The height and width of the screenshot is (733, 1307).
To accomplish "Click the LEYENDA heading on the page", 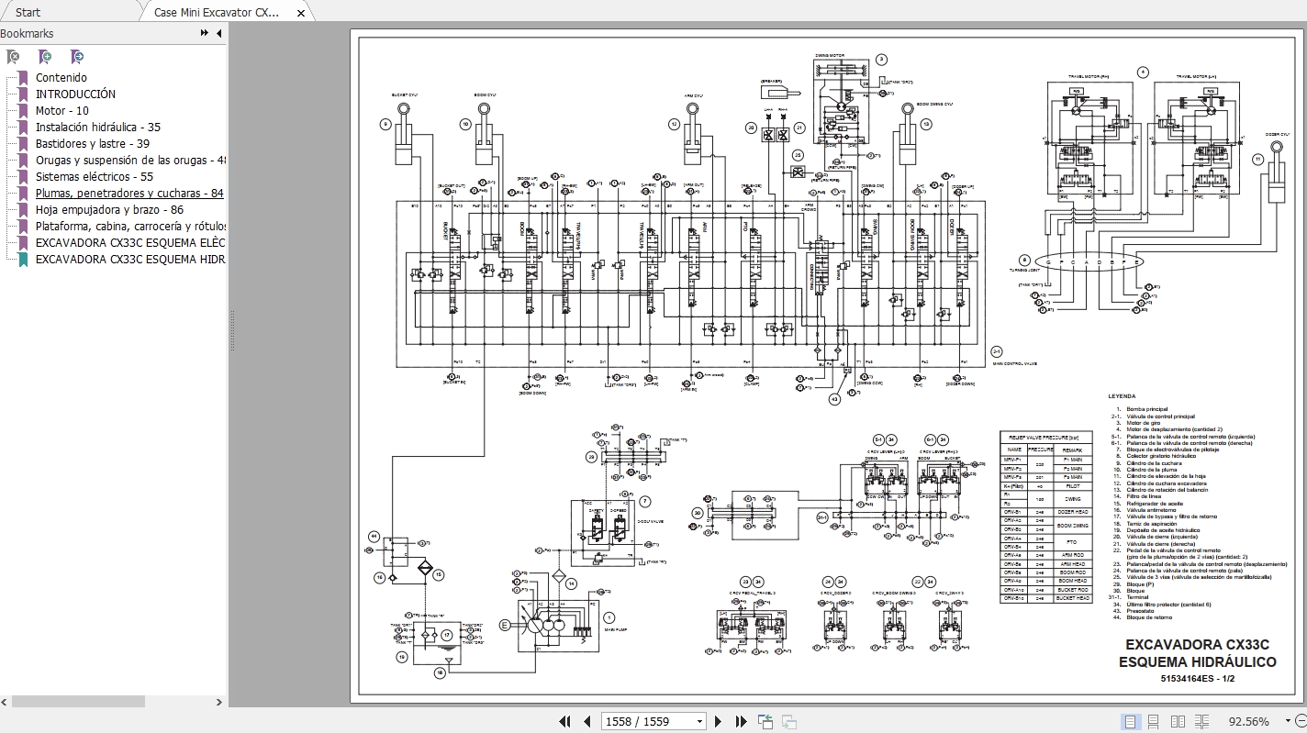I will tap(1122, 396).
